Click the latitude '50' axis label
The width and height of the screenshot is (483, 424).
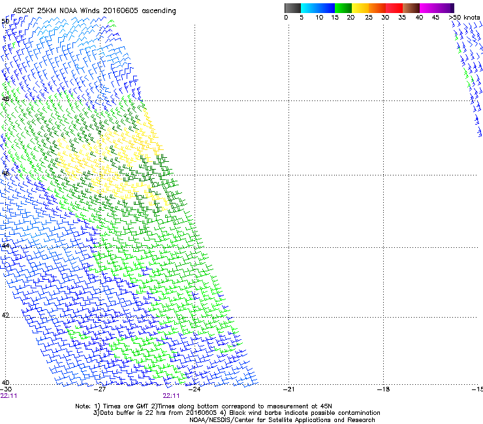tap(5, 22)
